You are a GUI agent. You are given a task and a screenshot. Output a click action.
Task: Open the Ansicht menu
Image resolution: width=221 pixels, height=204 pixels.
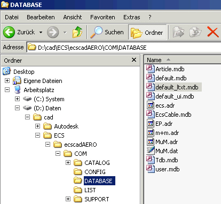[x=73, y=17]
